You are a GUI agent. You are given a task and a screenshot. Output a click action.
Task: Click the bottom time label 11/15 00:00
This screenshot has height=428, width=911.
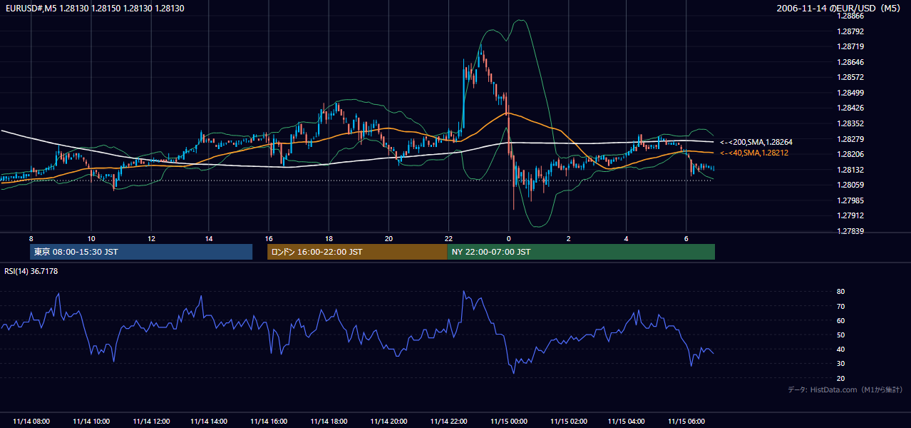point(508,422)
